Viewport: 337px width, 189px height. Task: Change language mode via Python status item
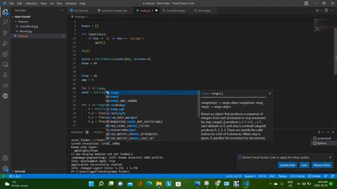[283, 176]
